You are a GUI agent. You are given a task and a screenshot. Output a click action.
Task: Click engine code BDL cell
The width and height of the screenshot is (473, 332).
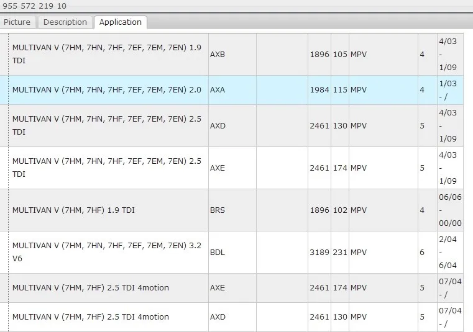click(x=232, y=253)
